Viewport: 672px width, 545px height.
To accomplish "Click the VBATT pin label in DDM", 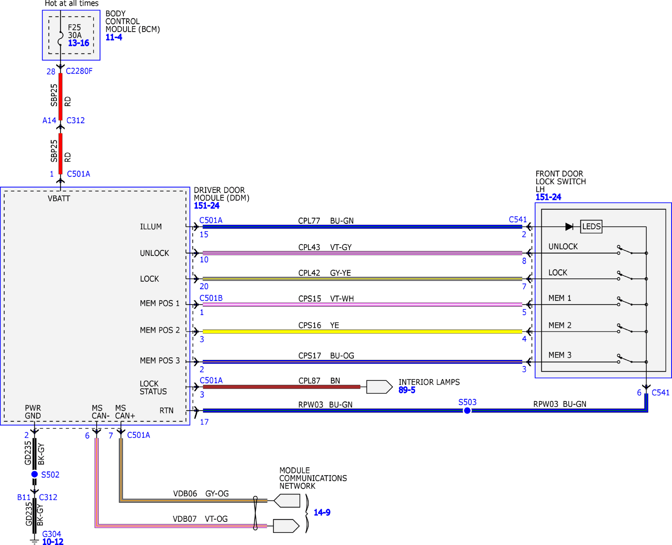I will point(59,198).
